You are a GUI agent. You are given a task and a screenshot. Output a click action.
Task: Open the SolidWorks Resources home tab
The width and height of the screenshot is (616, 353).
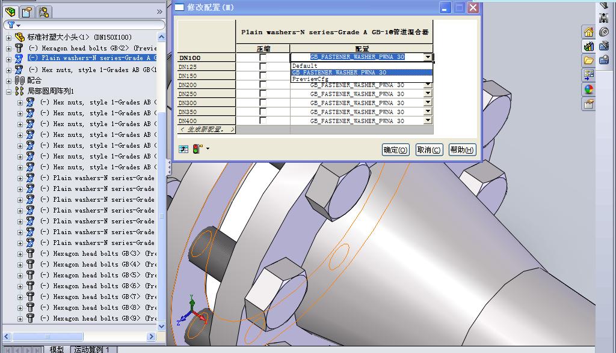click(x=588, y=32)
